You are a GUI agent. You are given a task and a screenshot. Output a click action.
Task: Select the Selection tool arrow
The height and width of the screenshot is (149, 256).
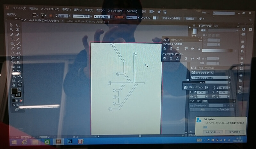pos(11,25)
